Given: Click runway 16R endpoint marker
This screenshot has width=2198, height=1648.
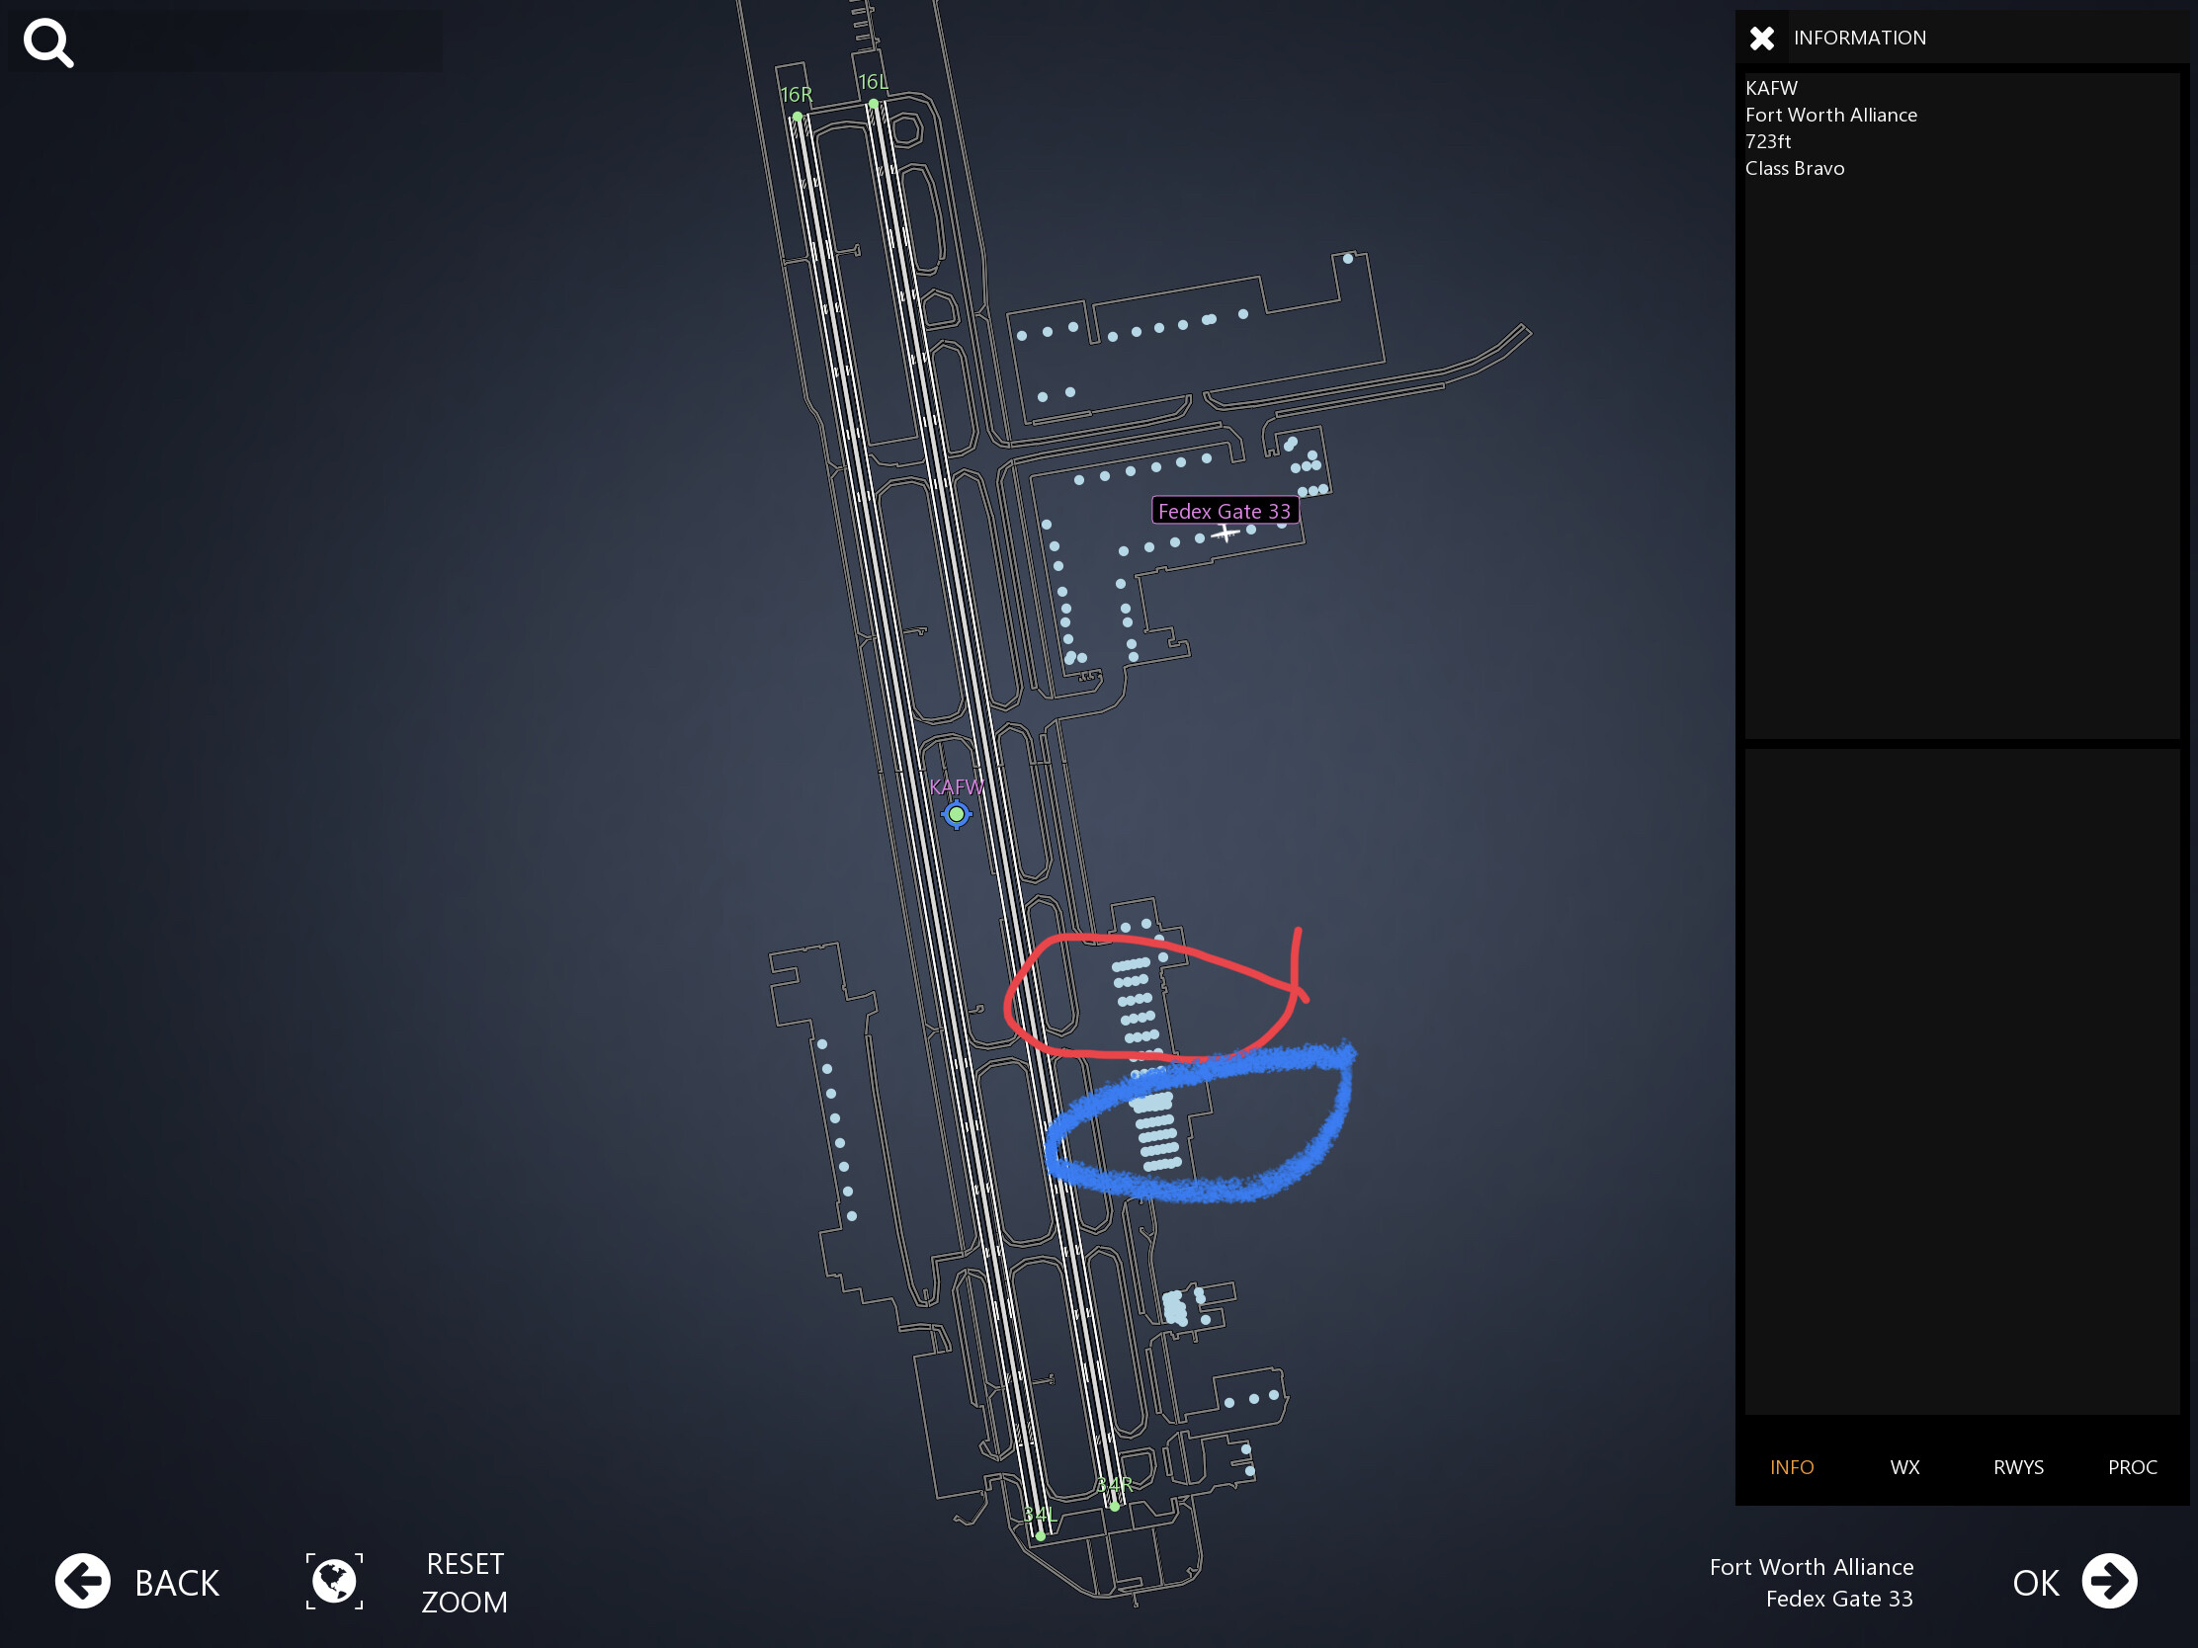Looking at the screenshot, I should point(797,117).
